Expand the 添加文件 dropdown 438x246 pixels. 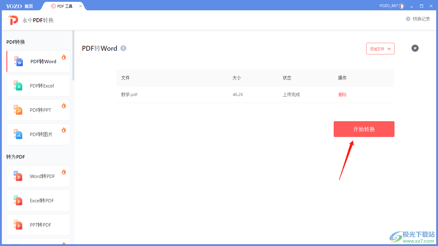[x=380, y=49]
